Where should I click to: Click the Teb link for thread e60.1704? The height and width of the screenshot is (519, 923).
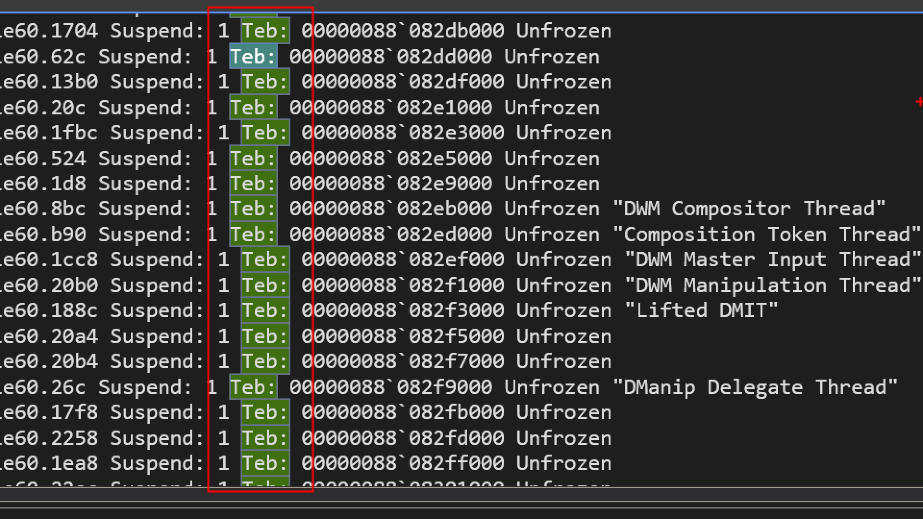265,31
